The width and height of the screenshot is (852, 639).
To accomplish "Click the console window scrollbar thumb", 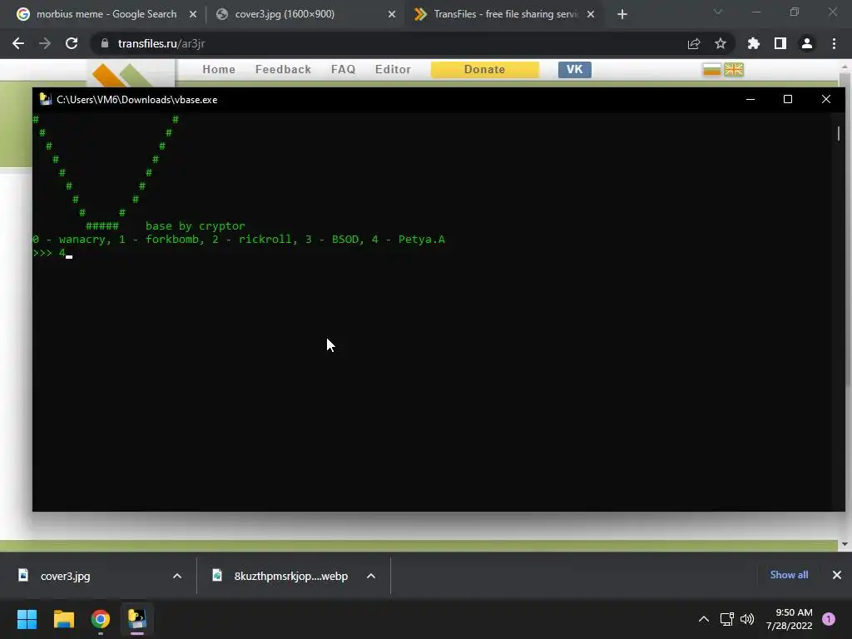I will click(x=839, y=133).
